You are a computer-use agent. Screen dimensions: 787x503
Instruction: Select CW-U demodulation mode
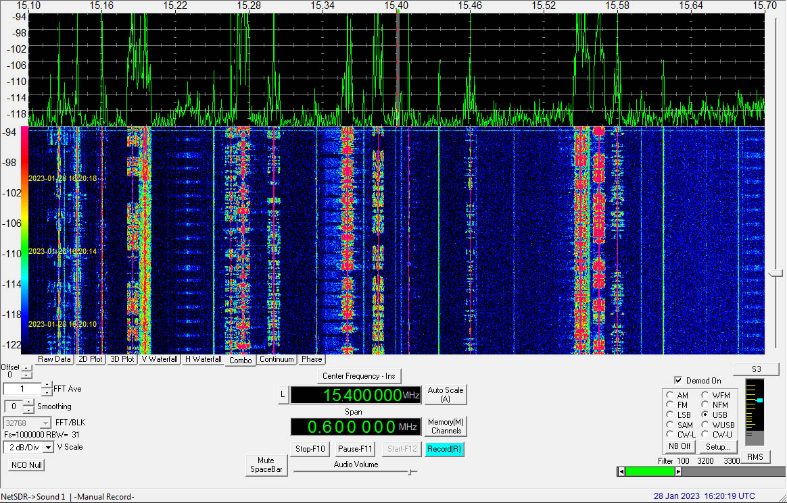pyautogui.click(x=705, y=434)
